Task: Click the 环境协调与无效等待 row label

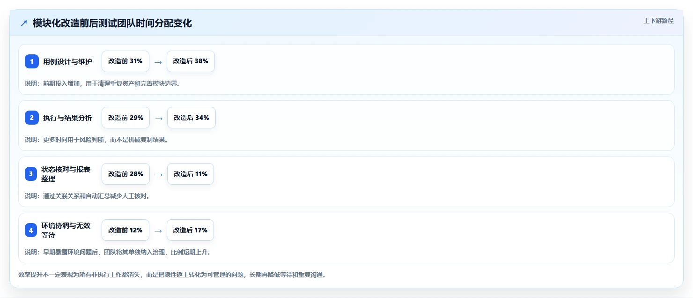Action: coord(66,230)
